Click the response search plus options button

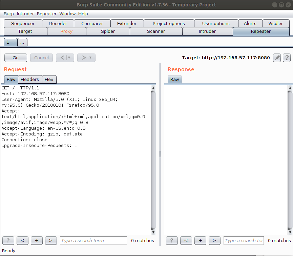[x=200, y=240]
